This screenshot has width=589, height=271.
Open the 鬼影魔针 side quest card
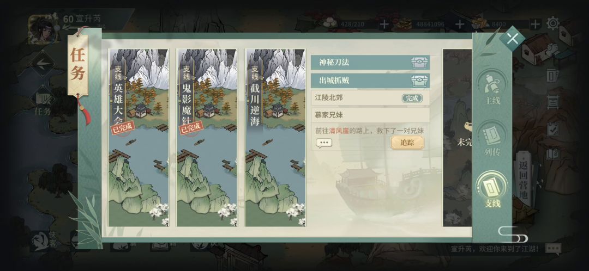(207, 138)
